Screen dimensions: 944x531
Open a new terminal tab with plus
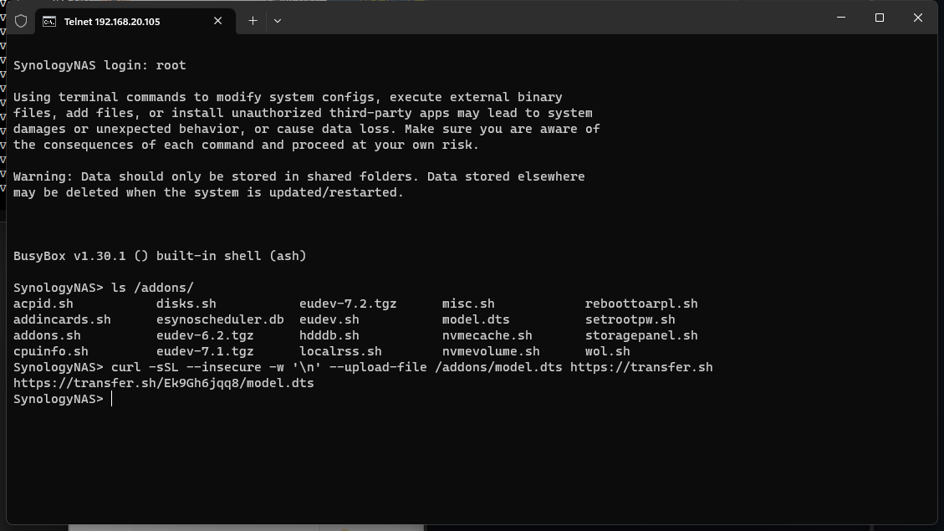coord(253,21)
